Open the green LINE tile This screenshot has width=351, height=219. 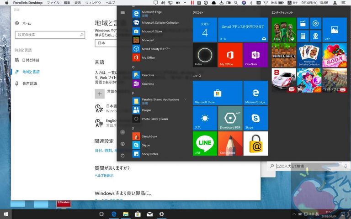(205, 143)
